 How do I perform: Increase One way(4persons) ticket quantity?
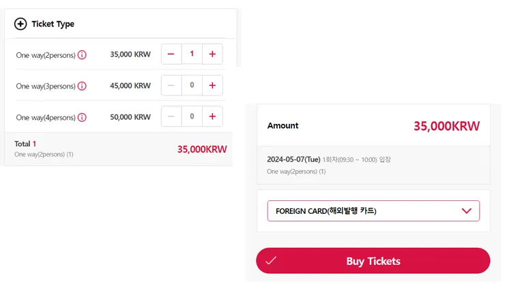pyautogui.click(x=212, y=116)
